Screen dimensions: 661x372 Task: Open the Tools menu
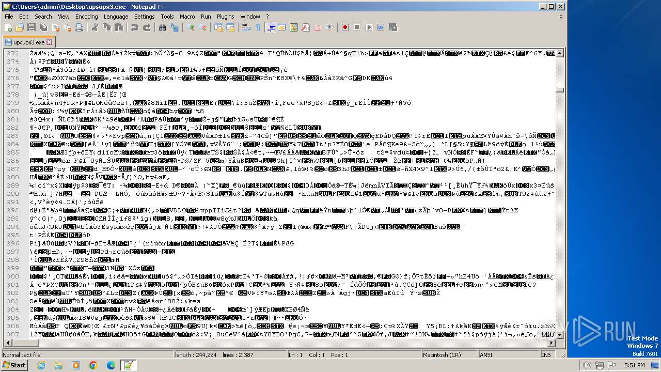[x=167, y=17]
